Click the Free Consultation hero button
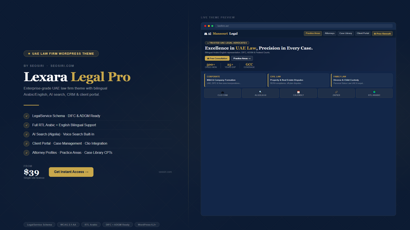 [x=217, y=59]
